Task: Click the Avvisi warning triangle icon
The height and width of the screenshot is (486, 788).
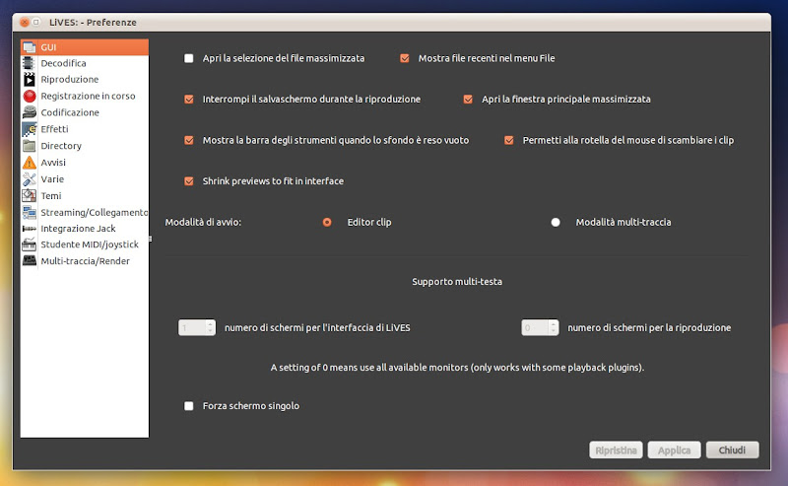Action: tap(30, 163)
